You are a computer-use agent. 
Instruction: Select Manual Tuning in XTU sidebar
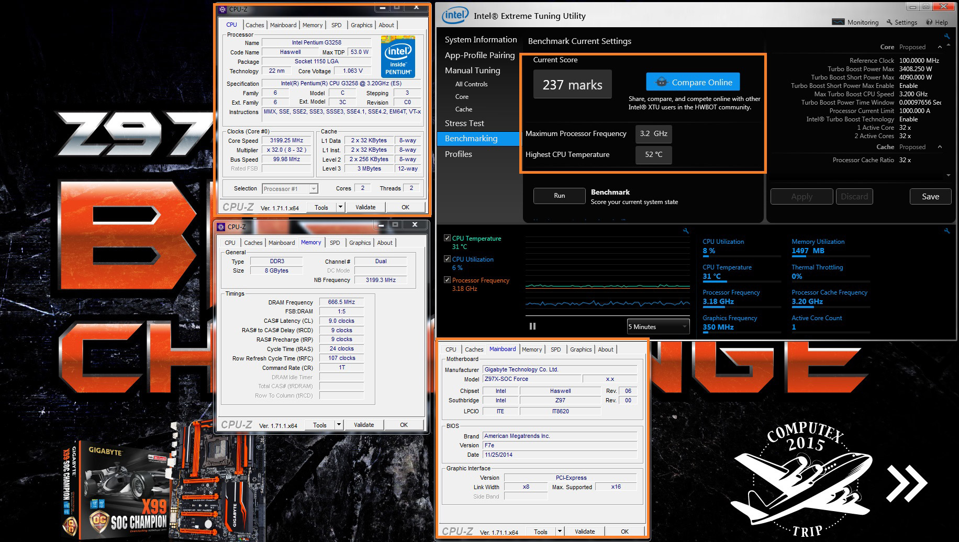click(472, 71)
